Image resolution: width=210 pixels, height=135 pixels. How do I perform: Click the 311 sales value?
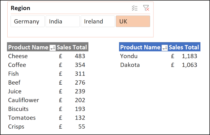click(80, 74)
